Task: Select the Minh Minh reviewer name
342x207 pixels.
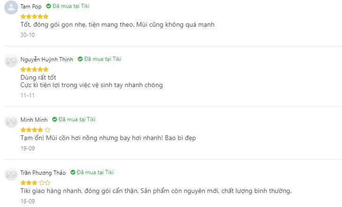Action: 34,120
